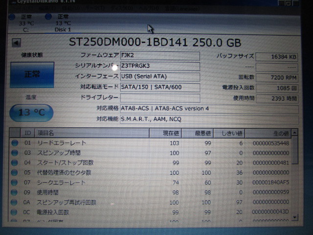
Task: Select Disk 1 (13 °C) at top
Action: (63, 23)
